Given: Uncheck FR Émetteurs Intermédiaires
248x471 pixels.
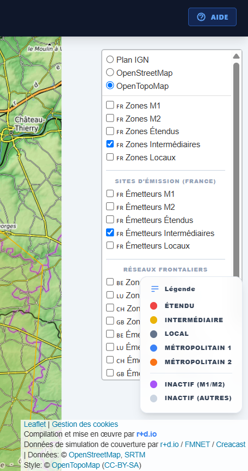Looking at the screenshot, I should coord(110,232).
